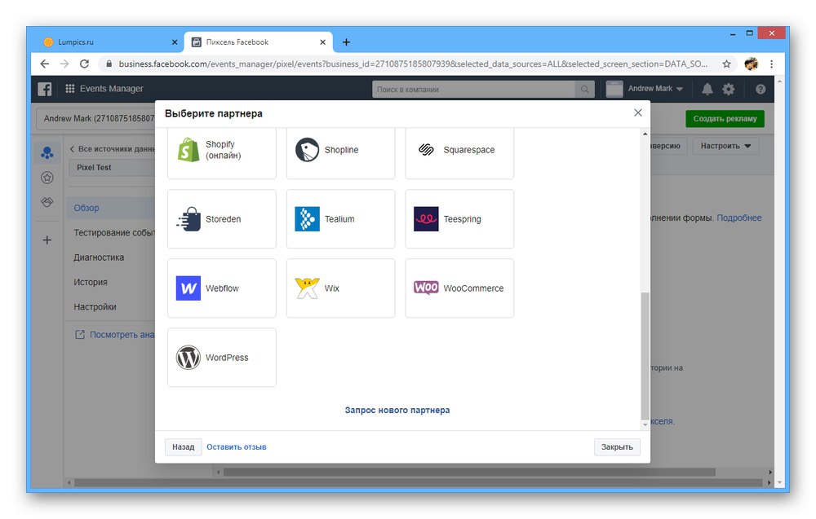816x519 pixels.
Task: Click the plus add data source icon
Action: (47, 240)
